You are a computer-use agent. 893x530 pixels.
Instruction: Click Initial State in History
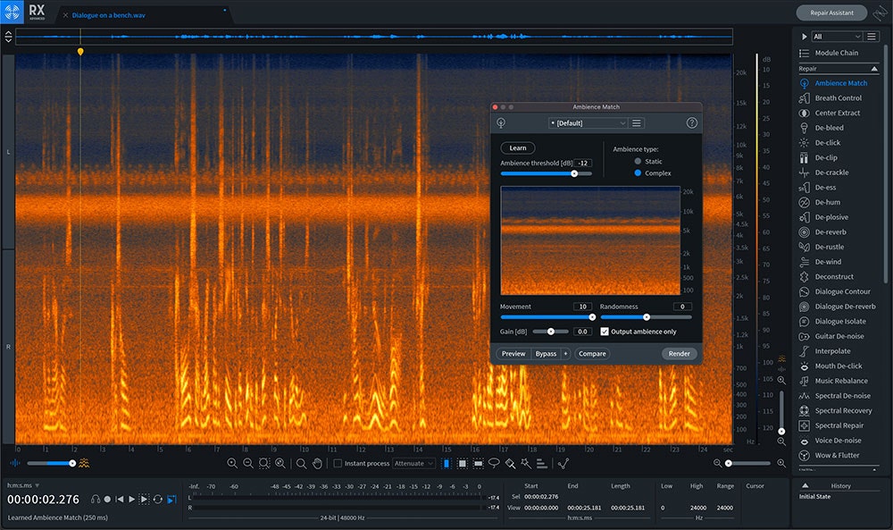[x=814, y=496]
